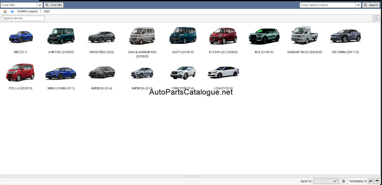Screen dimensions: 382x185
Task: Click the send arrow button beside Send To
Action: pyautogui.click(x=343, y=181)
